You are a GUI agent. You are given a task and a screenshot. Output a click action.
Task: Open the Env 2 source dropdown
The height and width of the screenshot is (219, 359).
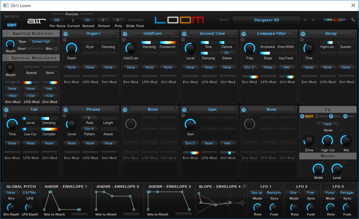250,67
